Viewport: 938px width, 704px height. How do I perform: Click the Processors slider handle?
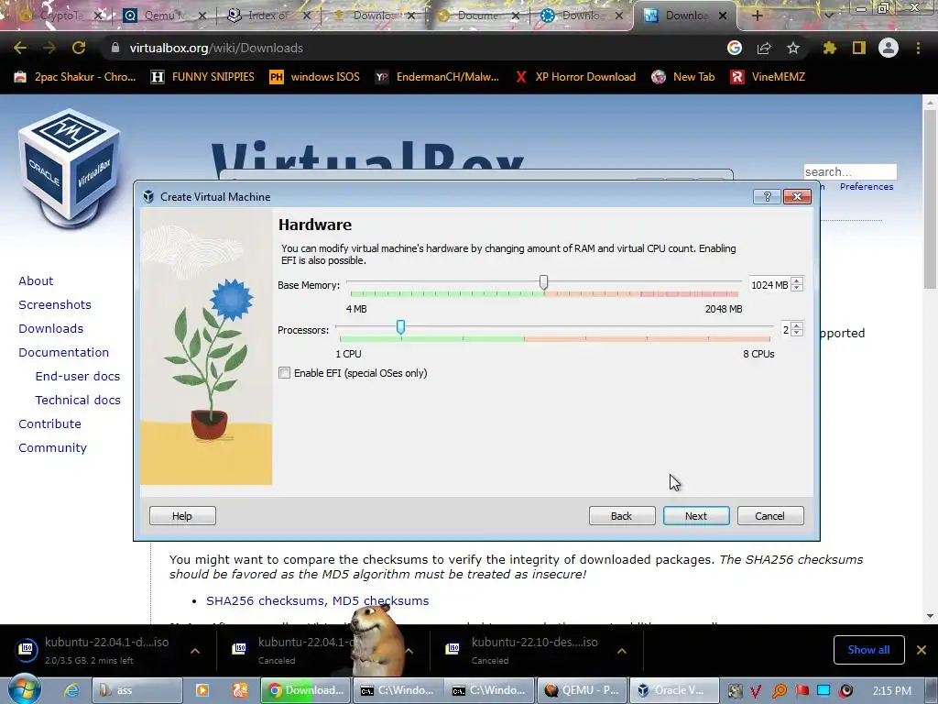400,327
